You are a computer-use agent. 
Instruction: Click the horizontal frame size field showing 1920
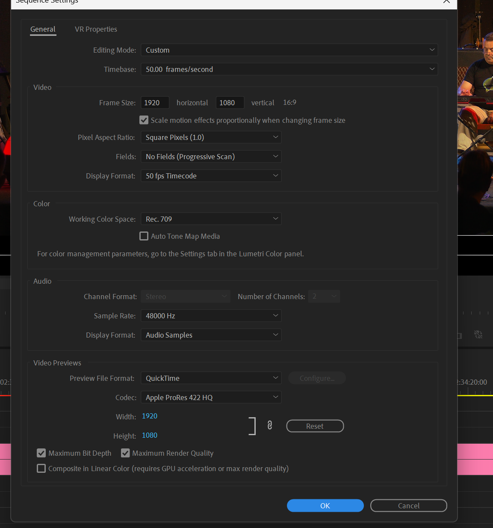click(154, 102)
